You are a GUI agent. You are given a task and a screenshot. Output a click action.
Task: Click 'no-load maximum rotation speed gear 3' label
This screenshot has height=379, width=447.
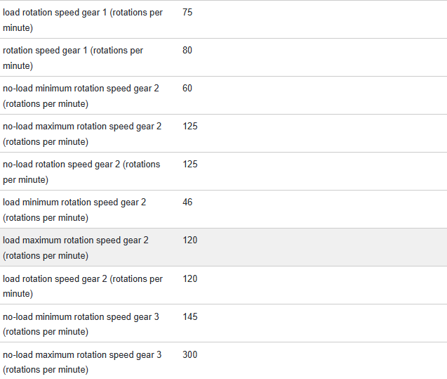click(82, 362)
